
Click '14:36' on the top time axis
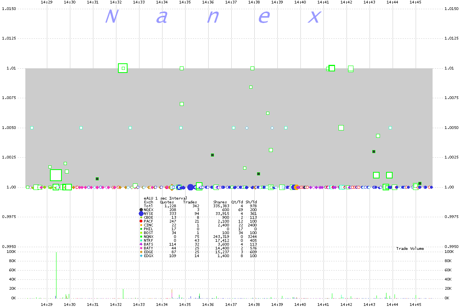(208, 2)
